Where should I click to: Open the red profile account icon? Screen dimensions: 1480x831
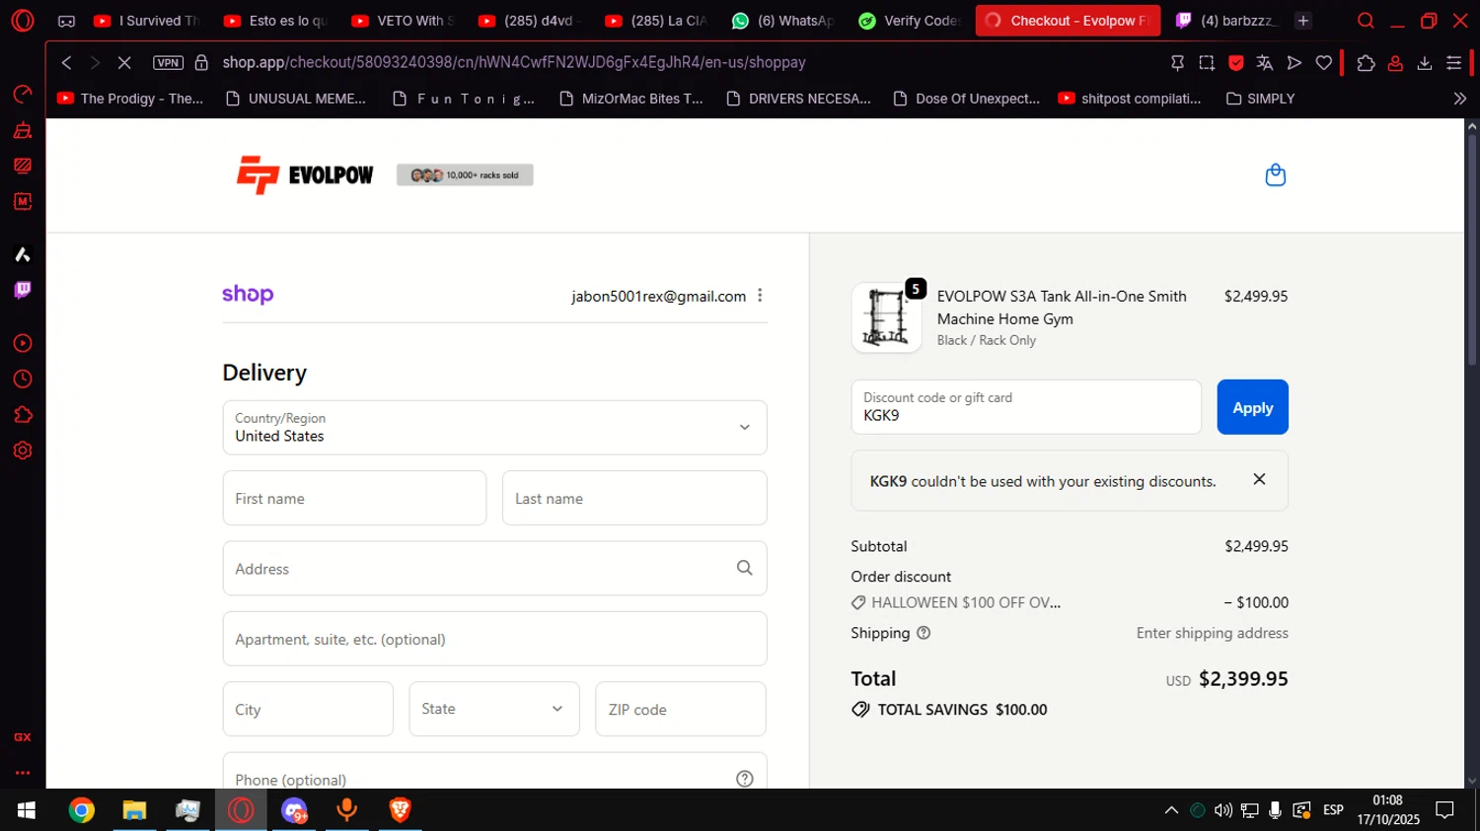pyautogui.click(x=1395, y=62)
